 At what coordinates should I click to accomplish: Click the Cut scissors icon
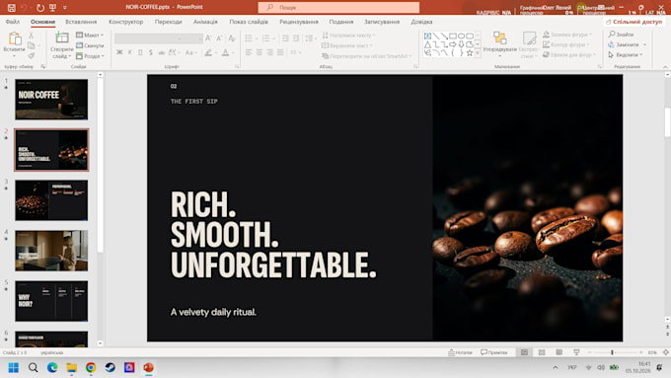point(32,36)
